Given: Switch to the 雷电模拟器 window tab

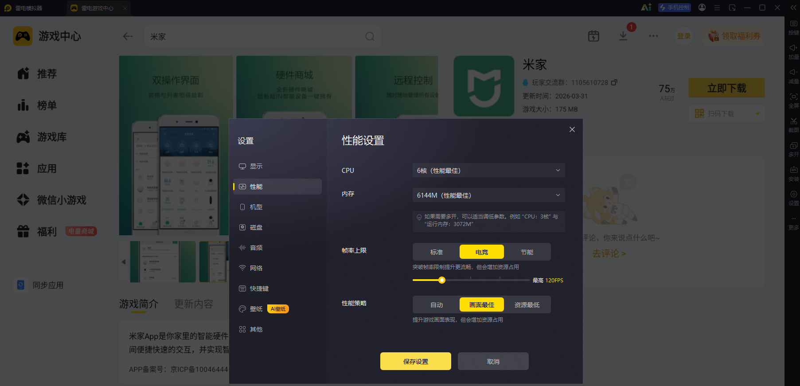Looking at the screenshot, I should point(23,8).
